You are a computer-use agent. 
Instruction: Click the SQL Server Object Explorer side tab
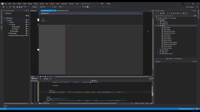pyautogui.click(x=2, y=17)
